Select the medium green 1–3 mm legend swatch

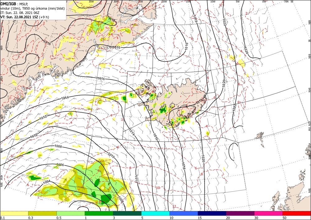click(x=99, y=213)
